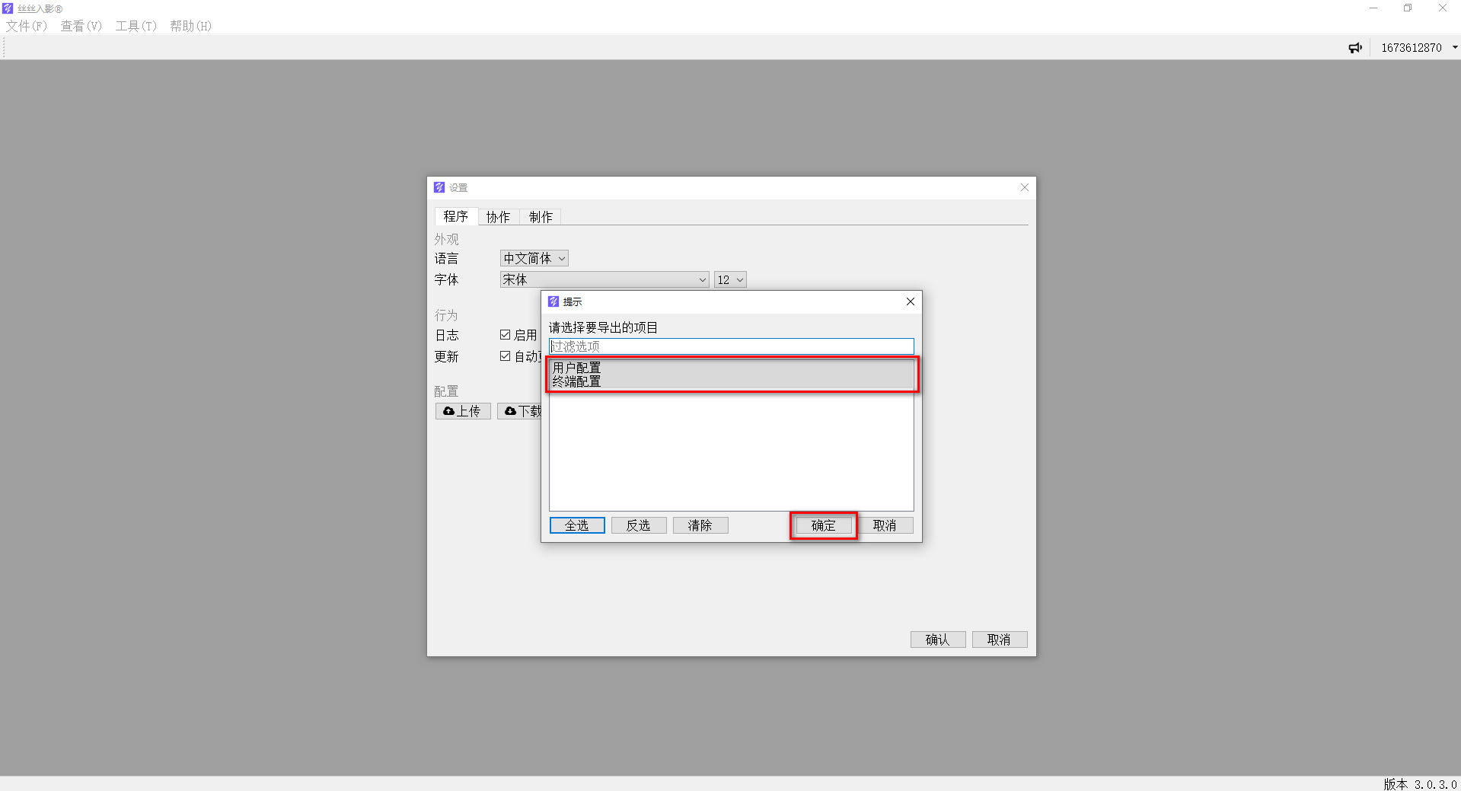Open the 文件(F) menu
Screen dimensions: 1461x791
[27, 26]
